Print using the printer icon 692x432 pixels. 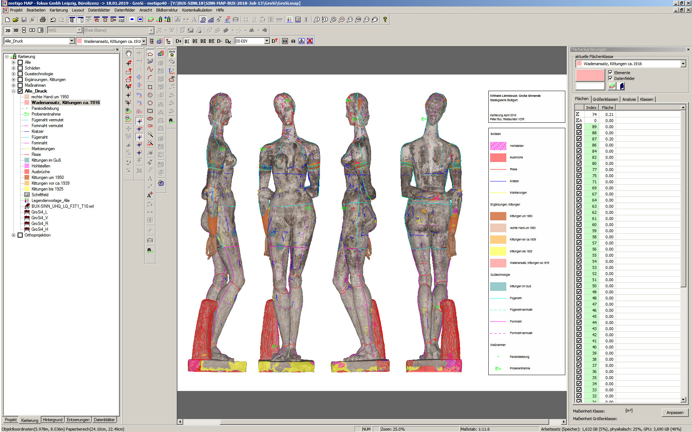click(43, 20)
